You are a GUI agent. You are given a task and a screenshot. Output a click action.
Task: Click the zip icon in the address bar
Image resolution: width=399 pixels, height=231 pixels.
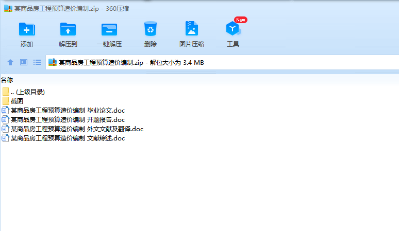click(53, 62)
